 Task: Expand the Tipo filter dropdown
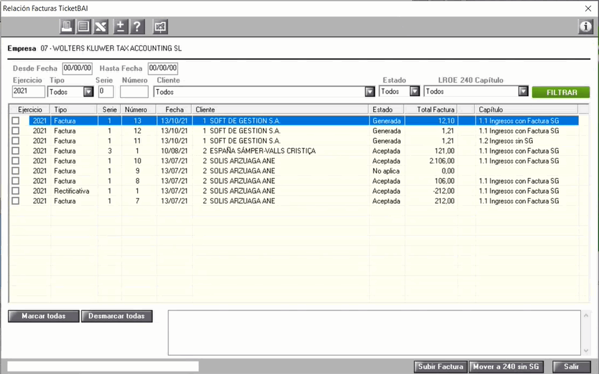(x=88, y=92)
